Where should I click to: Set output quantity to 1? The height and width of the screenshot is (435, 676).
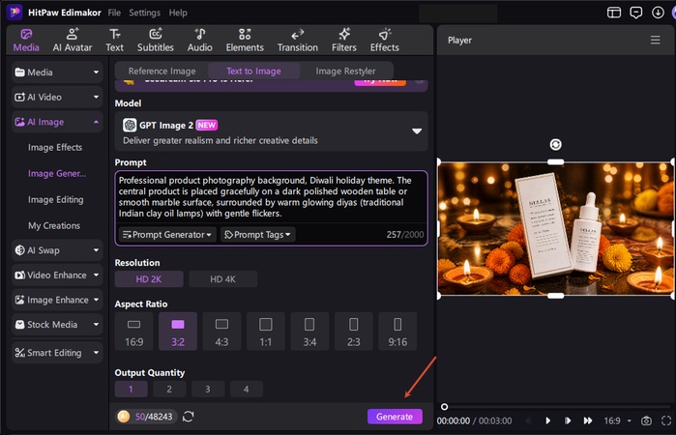click(x=132, y=389)
